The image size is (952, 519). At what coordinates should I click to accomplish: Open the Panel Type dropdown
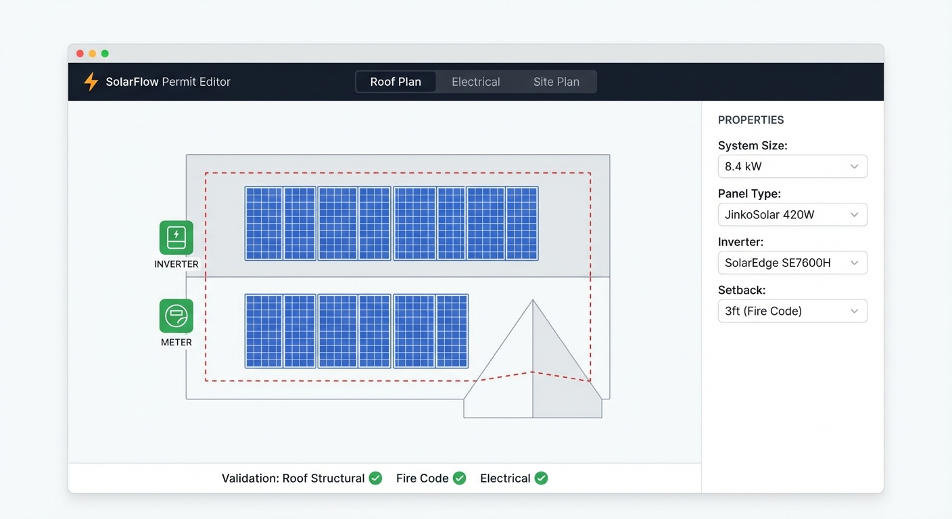(x=792, y=214)
